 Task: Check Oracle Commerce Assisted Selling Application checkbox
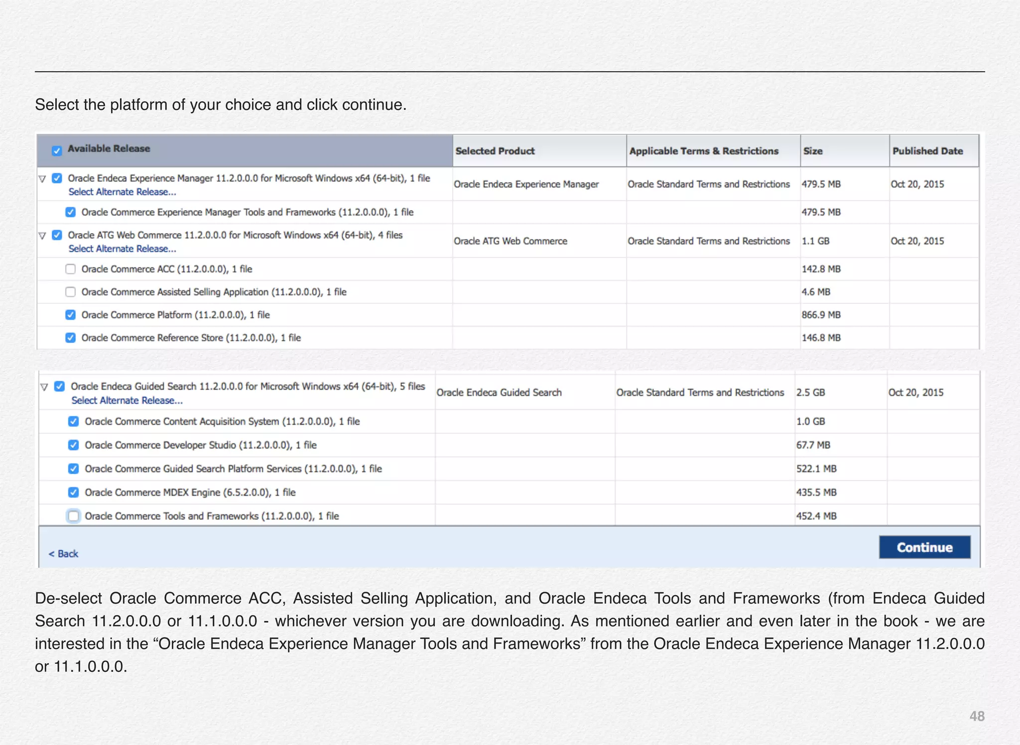point(71,292)
